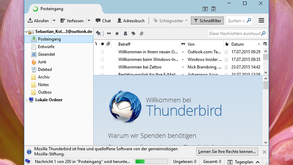Toggle read status of the Zattoo message
Image resolution: width=293 pixels, height=165 pixels.
183,67
